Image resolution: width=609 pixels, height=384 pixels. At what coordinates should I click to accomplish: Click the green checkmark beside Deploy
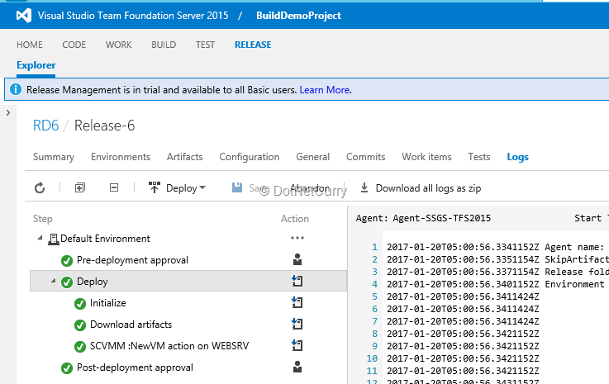click(x=67, y=282)
